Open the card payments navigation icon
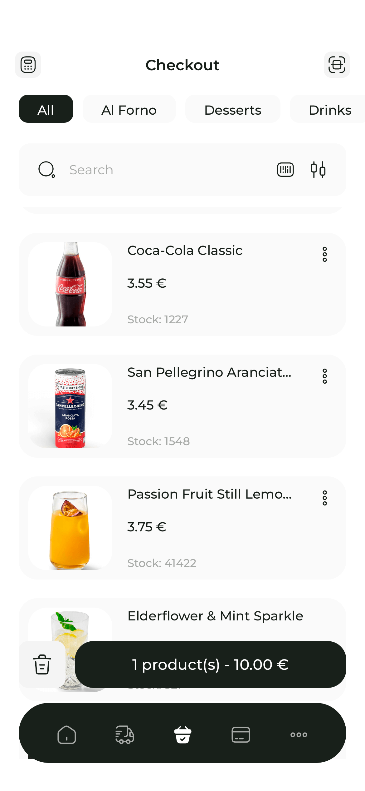This screenshot has height=791, width=365. coord(241,734)
